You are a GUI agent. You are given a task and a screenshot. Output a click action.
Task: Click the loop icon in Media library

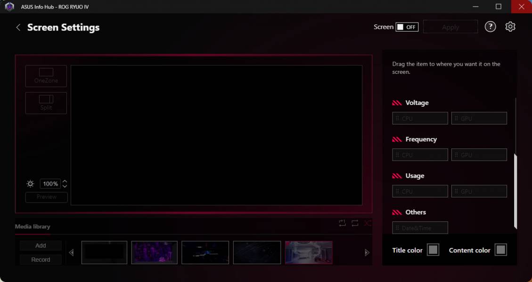coord(355,223)
